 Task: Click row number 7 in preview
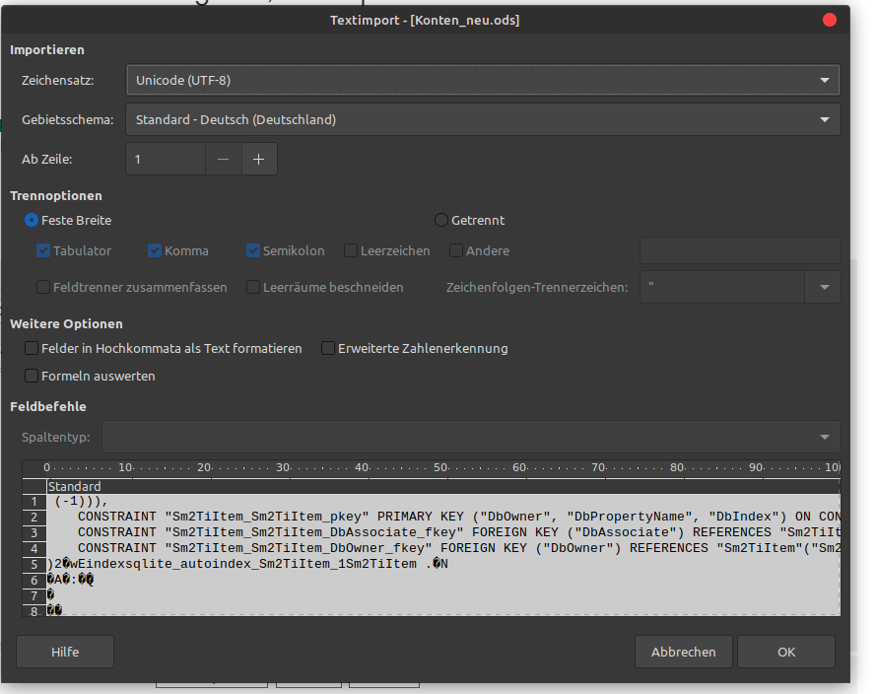pos(34,595)
